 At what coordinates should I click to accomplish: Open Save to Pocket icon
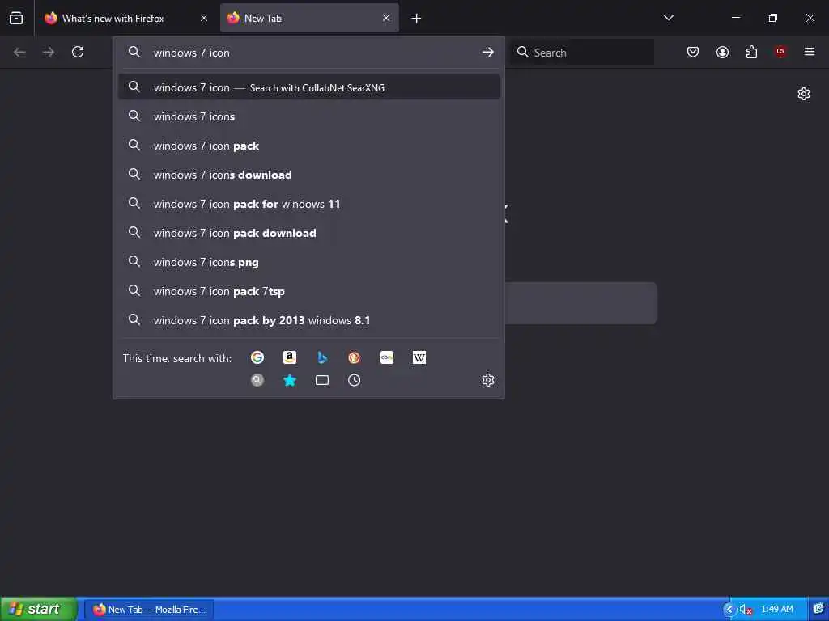pos(693,52)
